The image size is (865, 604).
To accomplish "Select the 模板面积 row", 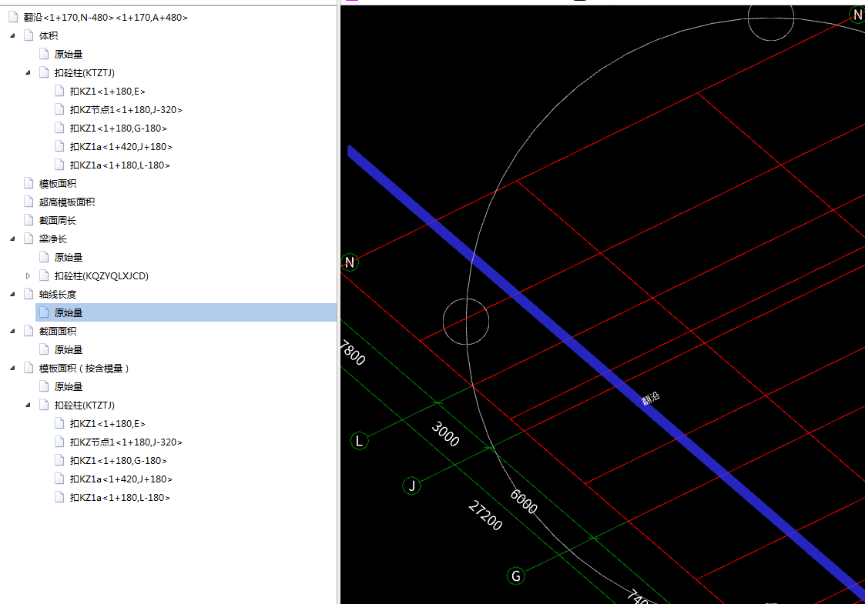I will click(57, 184).
